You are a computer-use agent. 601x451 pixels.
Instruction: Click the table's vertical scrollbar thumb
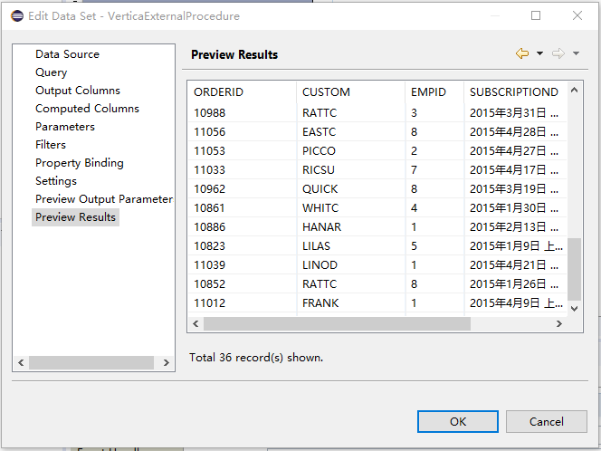(574, 267)
